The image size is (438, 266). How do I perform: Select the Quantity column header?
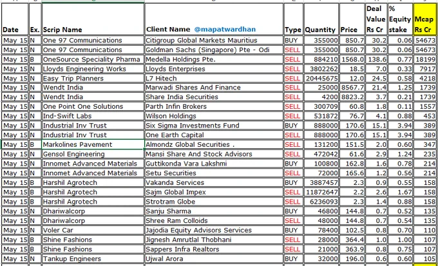(x=321, y=19)
